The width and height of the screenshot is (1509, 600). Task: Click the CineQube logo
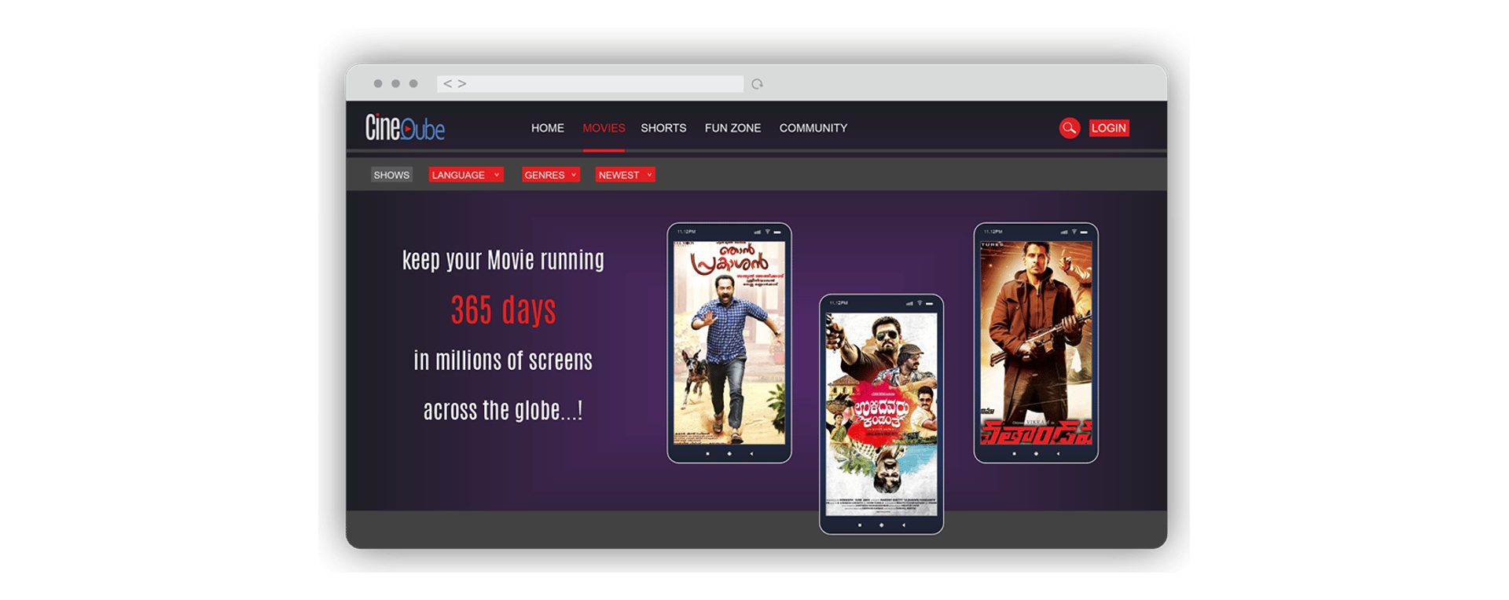pyautogui.click(x=405, y=127)
